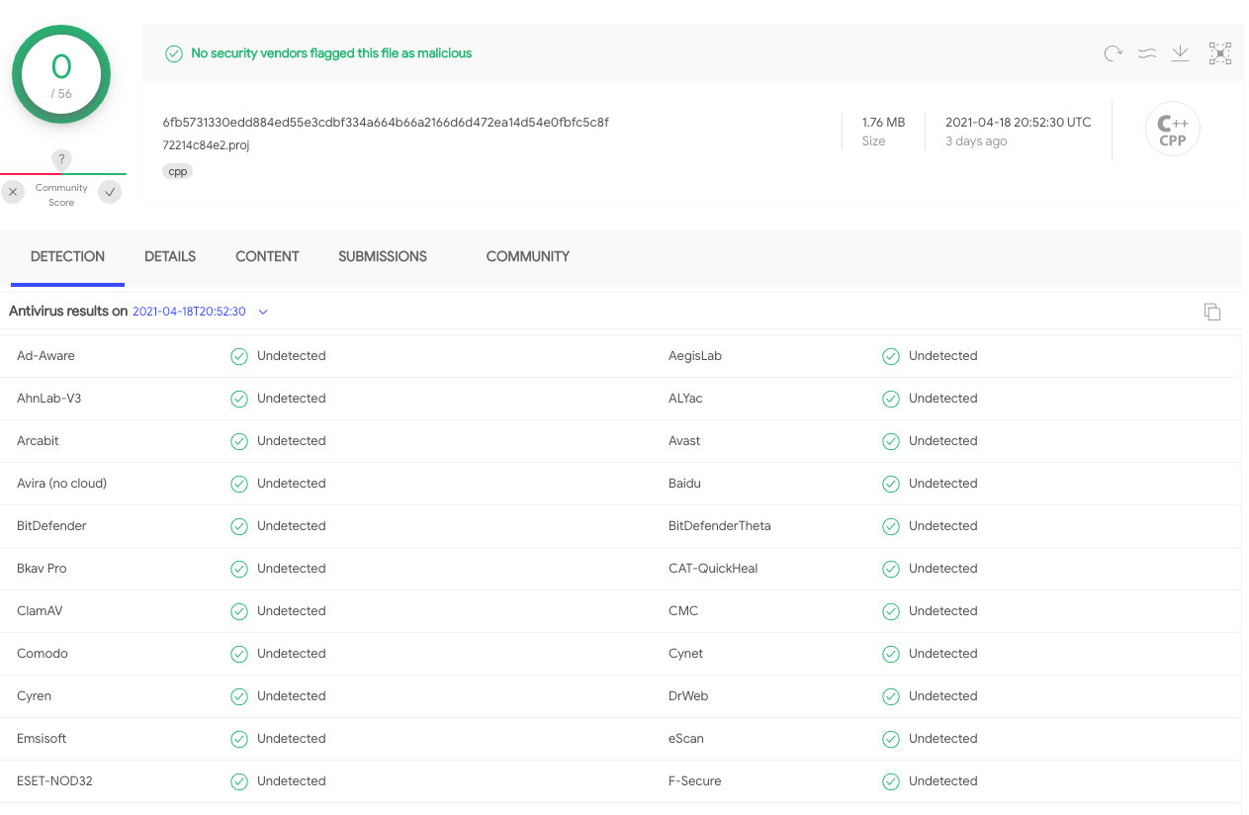Click the Undetected result for Cyren
Image resolution: width=1249 pixels, height=815 pixels.
coord(292,696)
